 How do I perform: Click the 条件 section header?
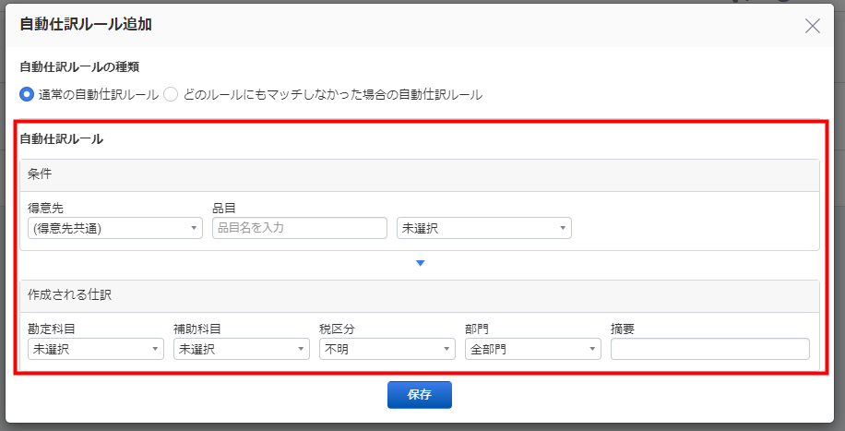[x=419, y=175]
